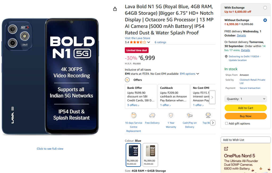Image resolution: width=272 pixels, height=173 pixels.
Task: Click the delivery location pin icon
Action: point(226,56)
